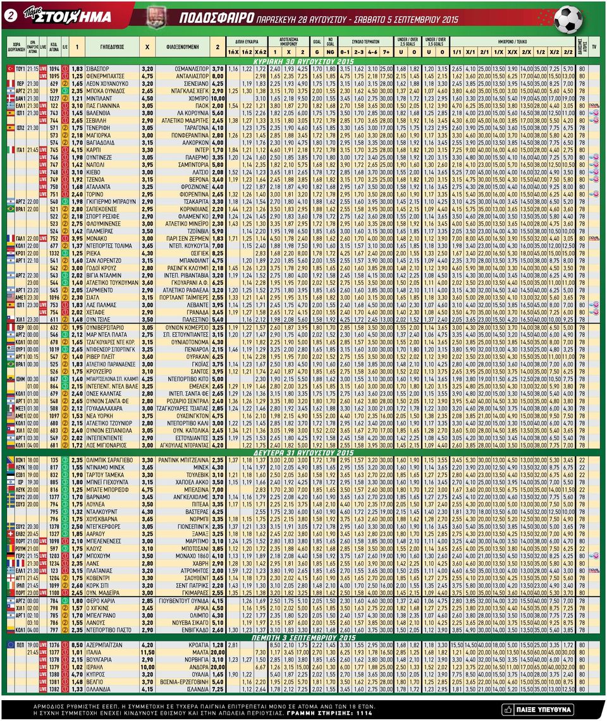Click the away team ΙΣΛΑΝΔΙΑ

pos(197,689)
